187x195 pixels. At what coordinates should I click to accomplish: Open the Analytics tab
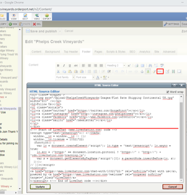pyautogui.click(x=145, y=52)
